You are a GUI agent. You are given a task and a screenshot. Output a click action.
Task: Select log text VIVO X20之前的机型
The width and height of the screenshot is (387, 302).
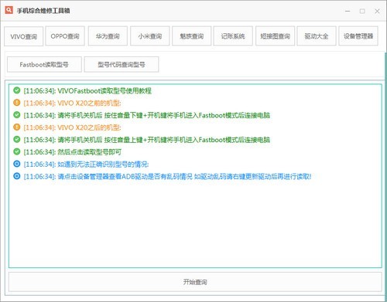(89, 103)
